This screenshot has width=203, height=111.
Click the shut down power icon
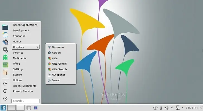tap(5, 99)
